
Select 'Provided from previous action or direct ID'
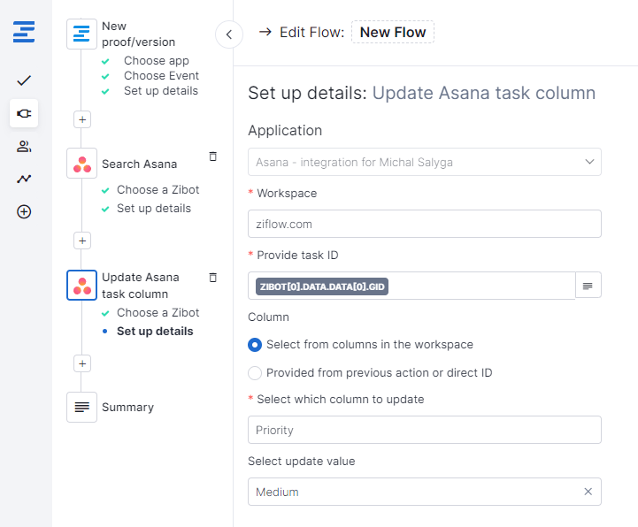(255, 373)
